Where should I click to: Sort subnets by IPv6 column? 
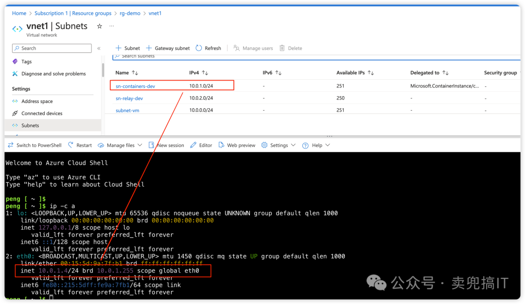click(x=272, y=73)
